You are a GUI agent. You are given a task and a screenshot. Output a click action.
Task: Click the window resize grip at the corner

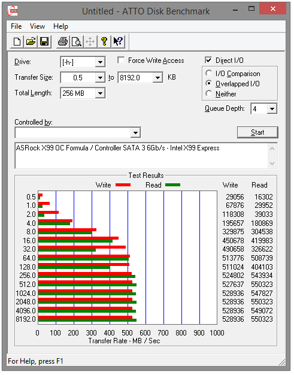tap(282, 362)
